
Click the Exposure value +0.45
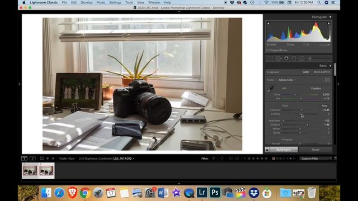point(326,110)
